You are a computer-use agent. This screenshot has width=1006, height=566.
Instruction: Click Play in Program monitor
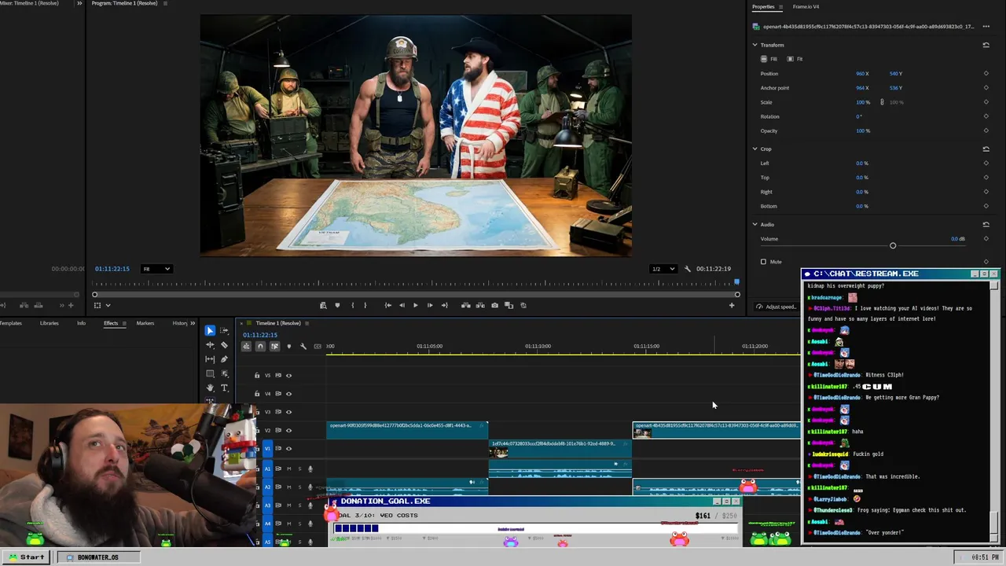tap(415, 305)
